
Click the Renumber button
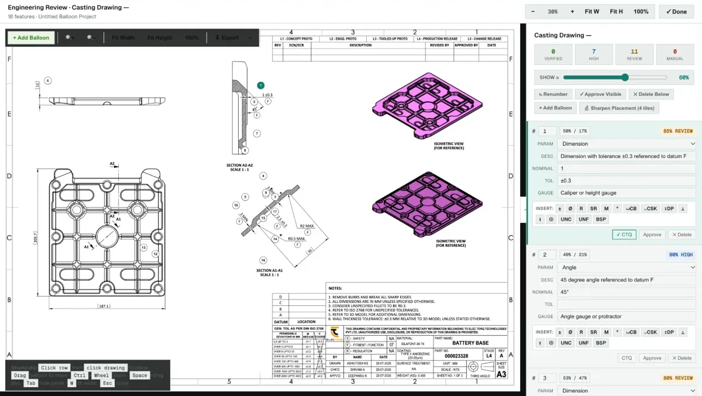(x=553, y=94)
